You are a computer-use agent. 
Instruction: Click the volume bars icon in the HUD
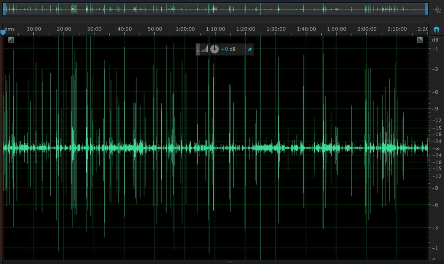[204, 49]
